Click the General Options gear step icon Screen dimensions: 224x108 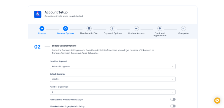coord(65,28)
